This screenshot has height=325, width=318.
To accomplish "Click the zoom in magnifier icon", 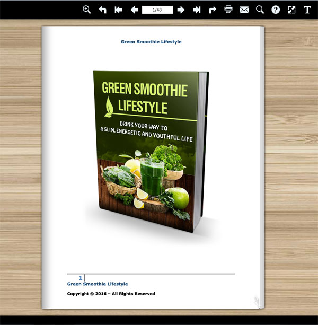I will point(86,10).
